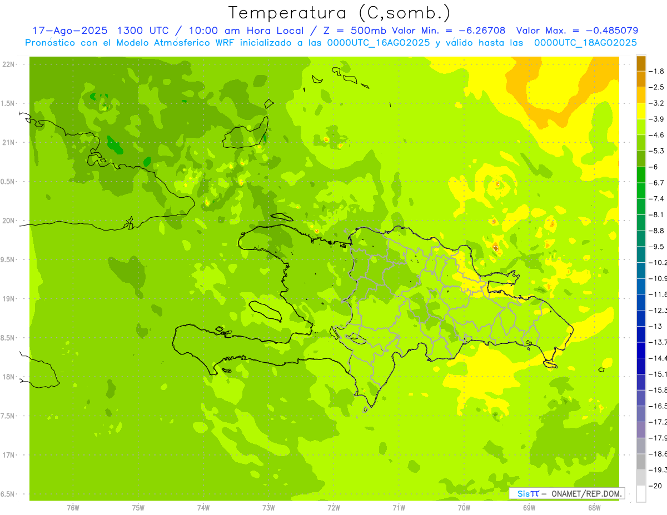Click the '-15.1' colorbar label
Screen dimensions: 667x515
[x=659, y=374]
